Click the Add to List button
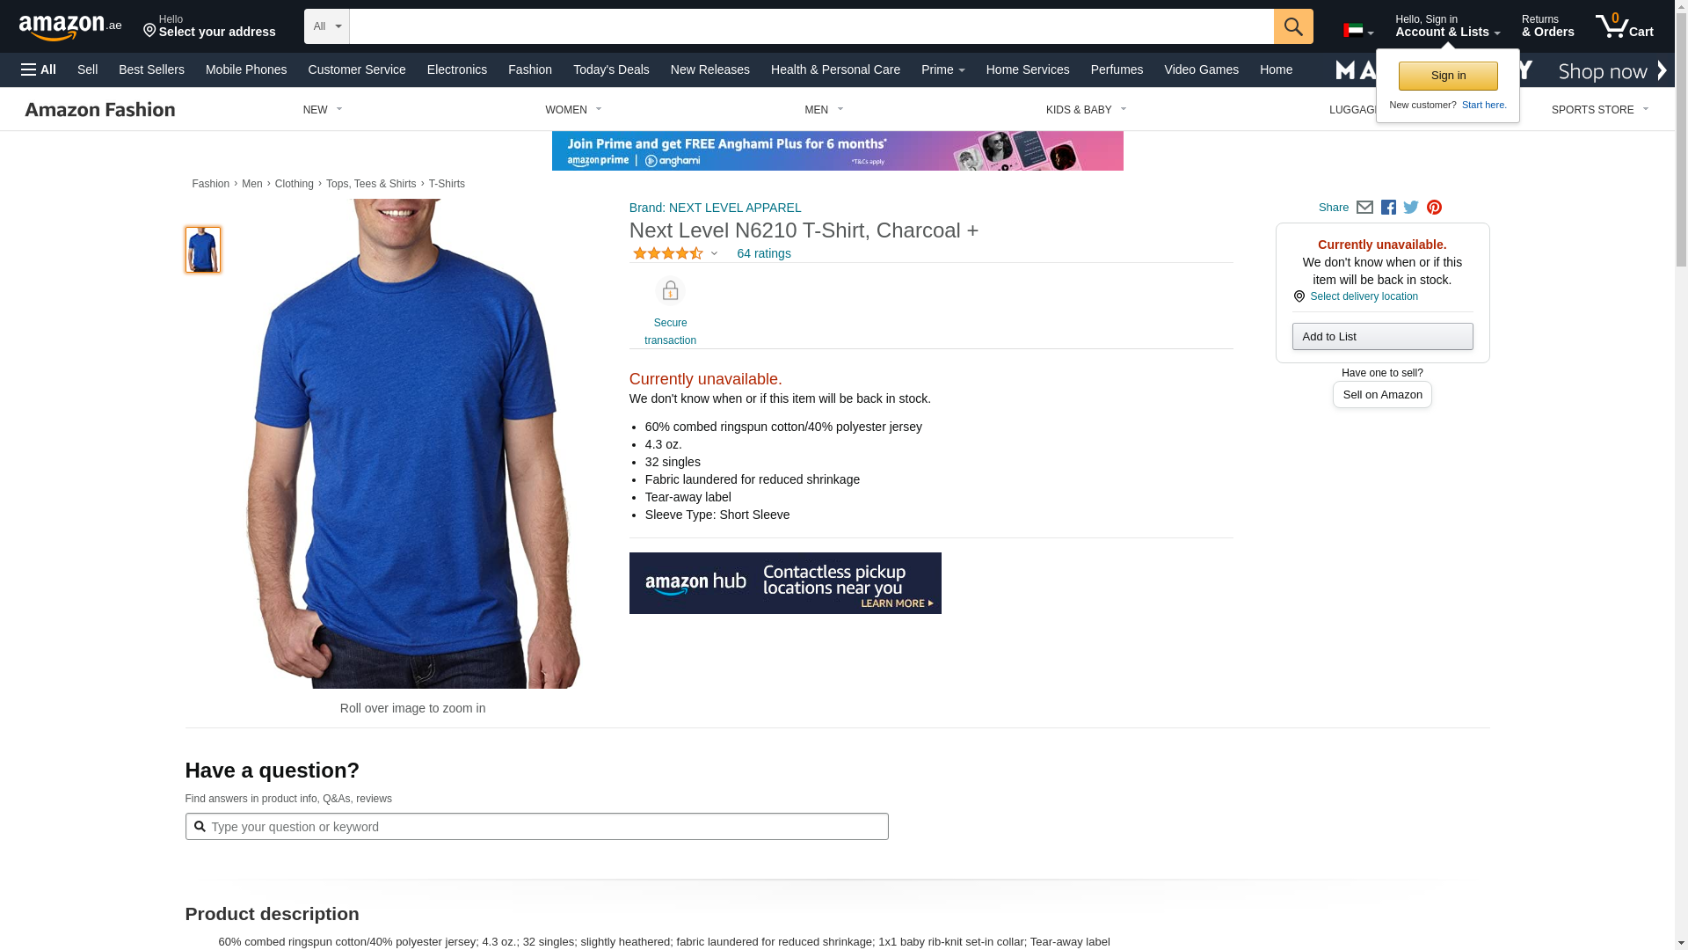 (x=1382, y=337)
